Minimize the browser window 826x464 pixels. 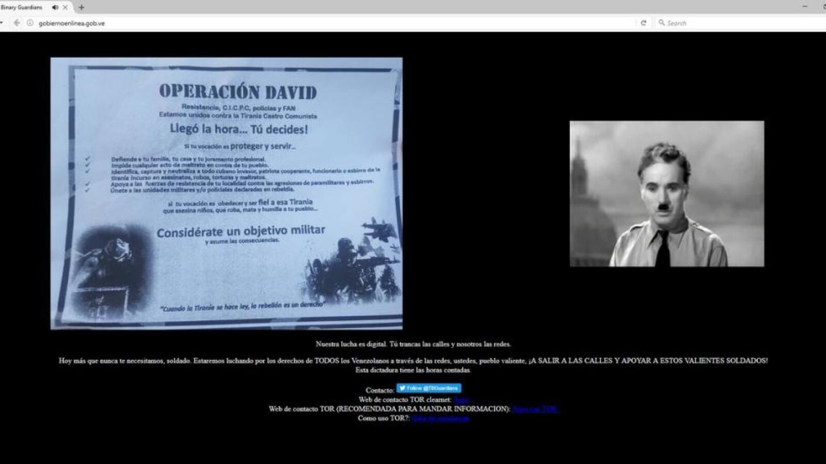[805, 6]
